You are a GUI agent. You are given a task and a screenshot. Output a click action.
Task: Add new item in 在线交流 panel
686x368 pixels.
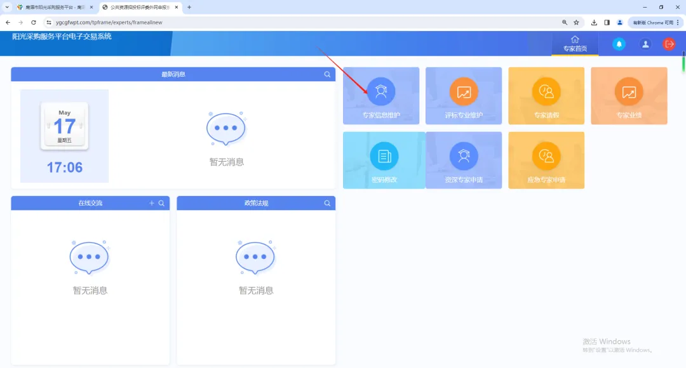click(151, 203)
